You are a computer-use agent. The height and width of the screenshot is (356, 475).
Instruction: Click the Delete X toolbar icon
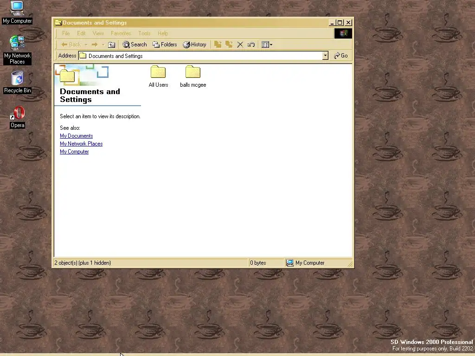tap(240, 44)
